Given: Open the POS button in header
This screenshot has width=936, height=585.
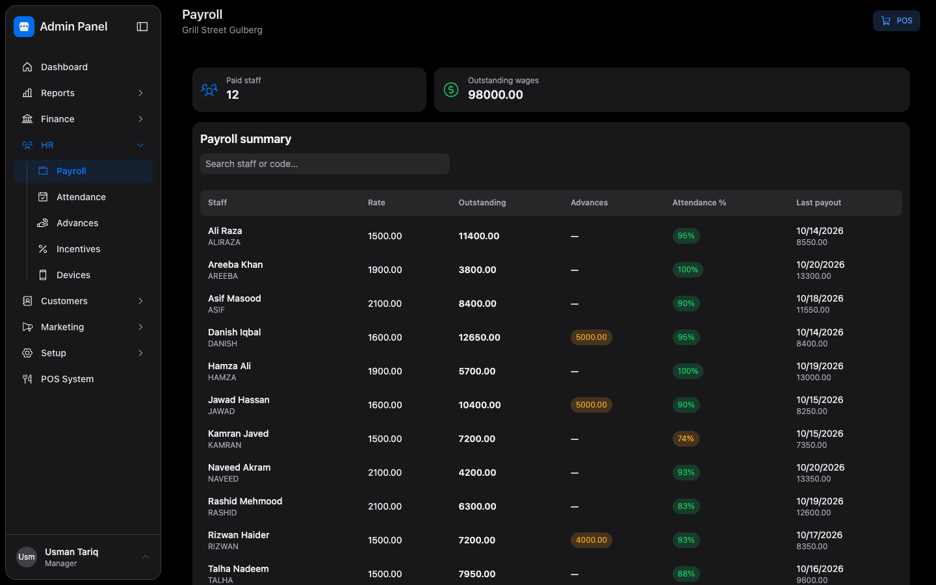Looking at the screenshot, I should point(896,21).
